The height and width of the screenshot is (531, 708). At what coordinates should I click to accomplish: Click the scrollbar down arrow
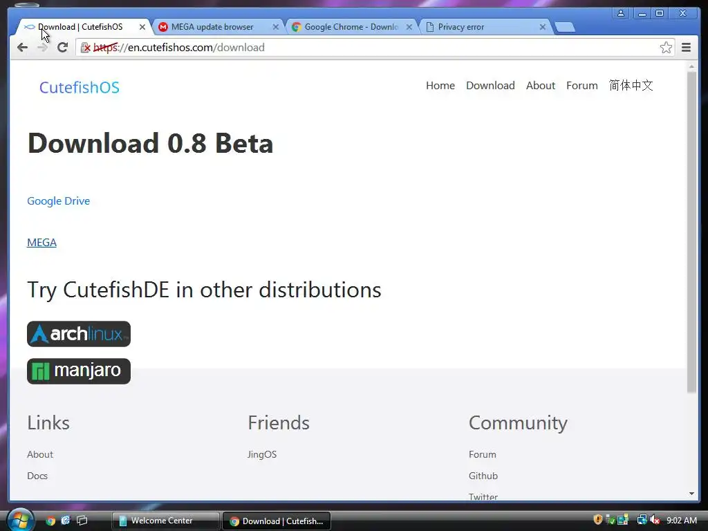click(691, 494)
